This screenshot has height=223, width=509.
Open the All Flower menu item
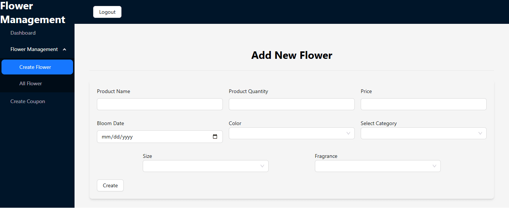pyautogui.click(x=37, y=83)
